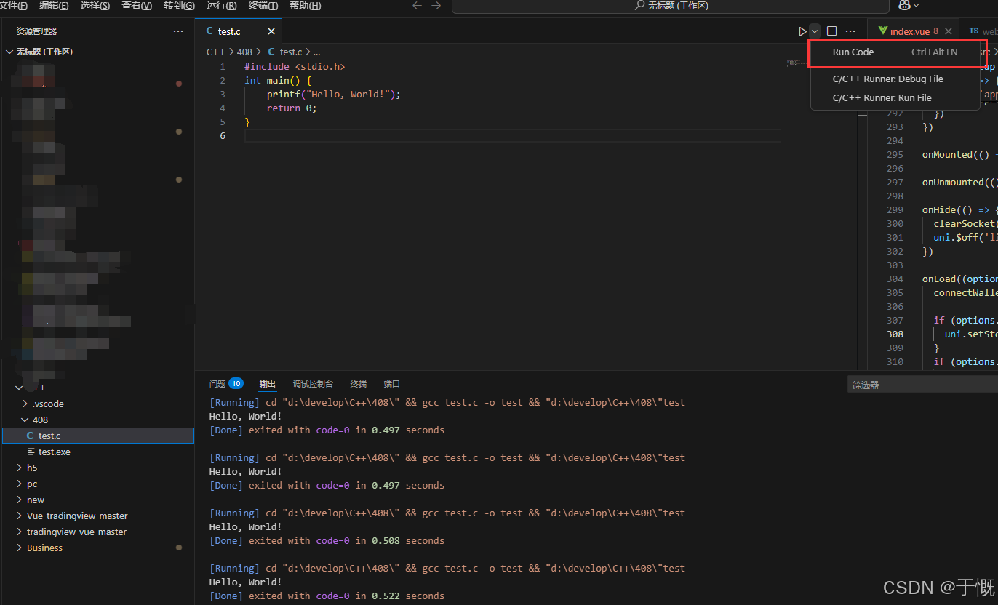Open the Explorer panel's ellipsis menu
998x605 pixels.
178,31
